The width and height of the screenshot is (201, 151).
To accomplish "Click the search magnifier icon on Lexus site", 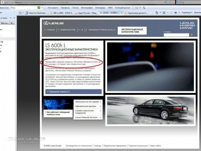I will tap(191, 35).
